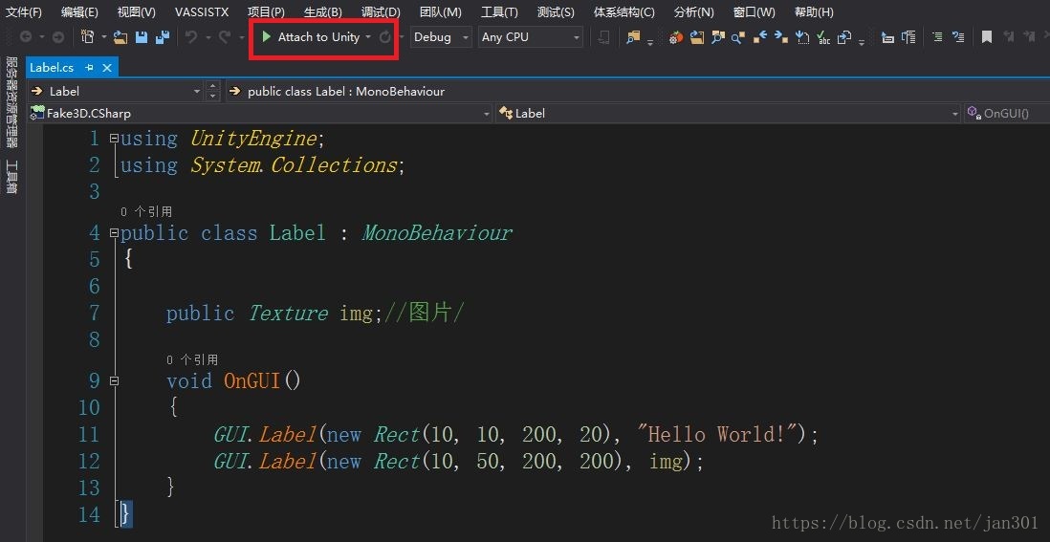The image size is (1050, 542).
Task: Open the Debug configuration dropdown
Action: (x=466, y=37)
